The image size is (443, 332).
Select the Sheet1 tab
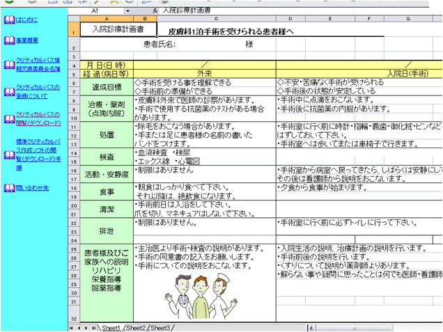110,327
